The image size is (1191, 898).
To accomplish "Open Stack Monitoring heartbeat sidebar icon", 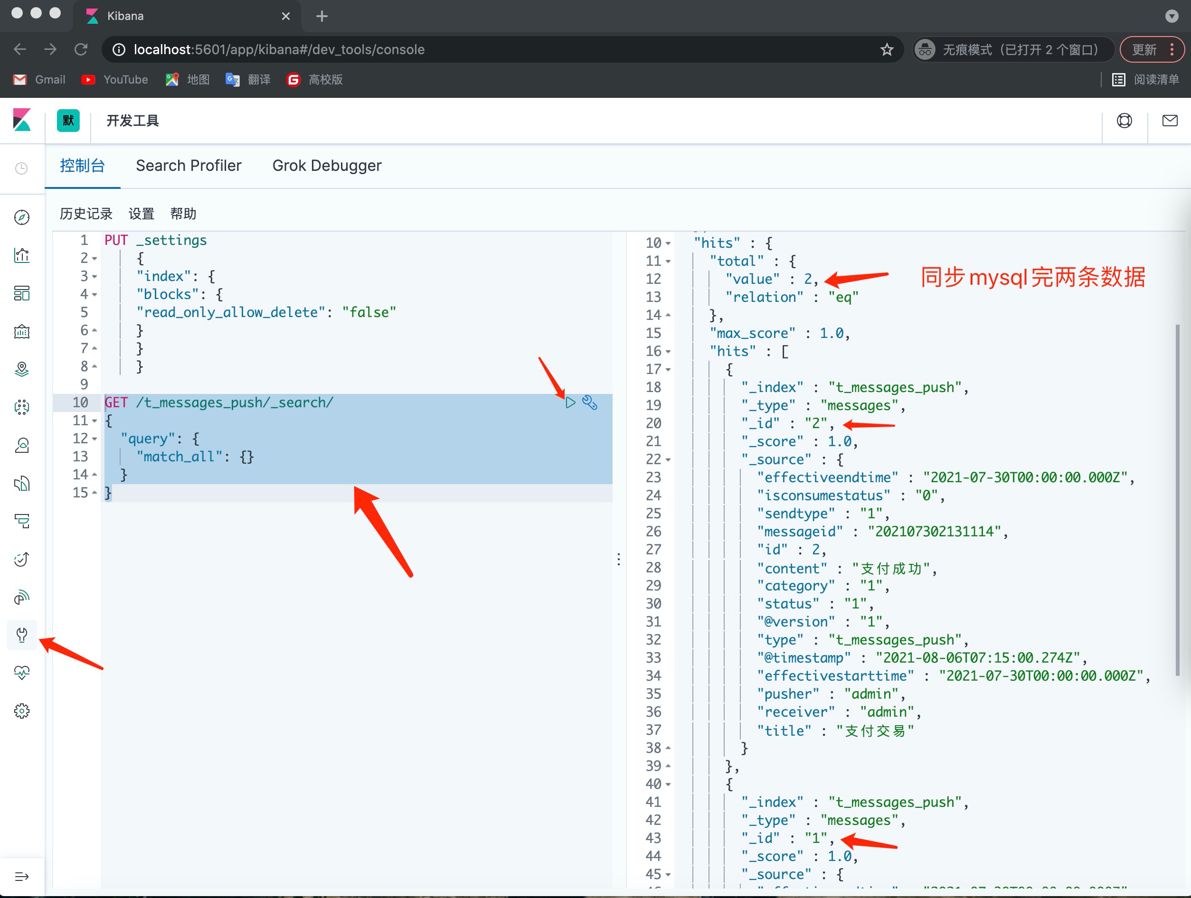I will pyautogui.click(x=21, y=673).
